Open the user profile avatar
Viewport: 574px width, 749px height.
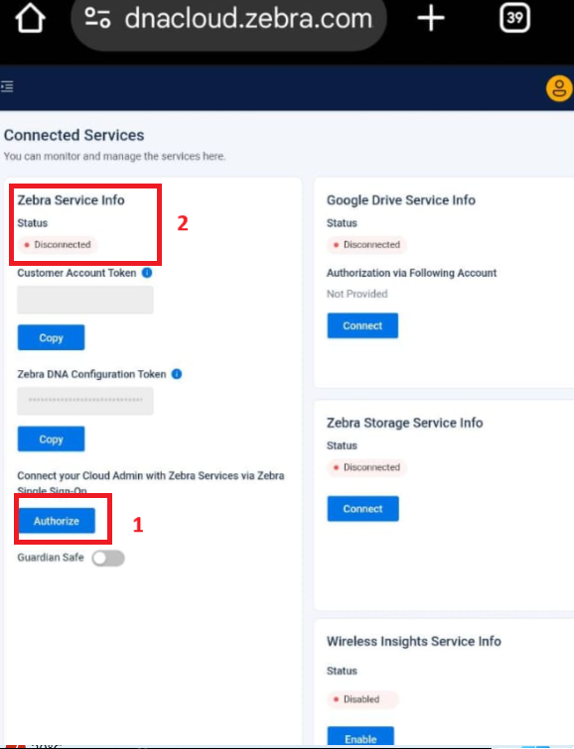pos(559,88)
